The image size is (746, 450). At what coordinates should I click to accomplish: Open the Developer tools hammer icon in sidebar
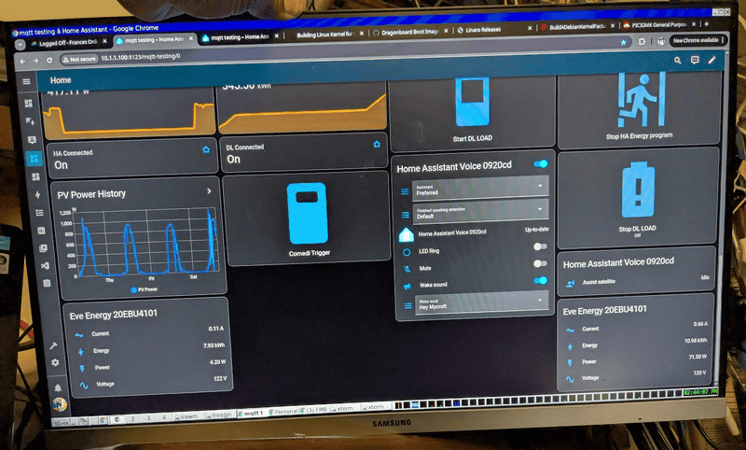(x=53, y=345)
